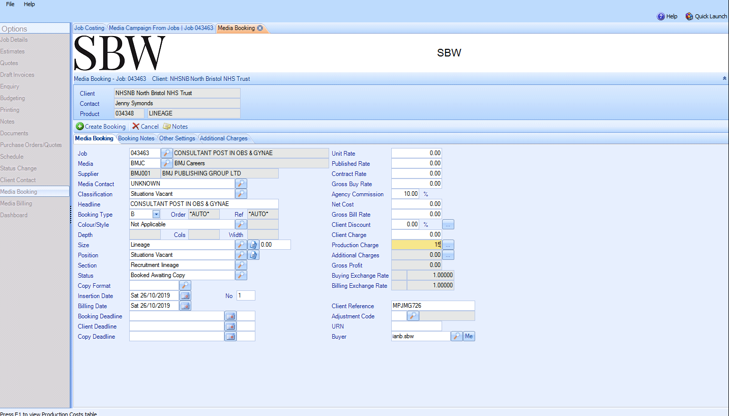Image resolution: width=729 pixels, height=416 pixels.
Task: Open the Billing Date calendar picker
Action: [185, 306]
